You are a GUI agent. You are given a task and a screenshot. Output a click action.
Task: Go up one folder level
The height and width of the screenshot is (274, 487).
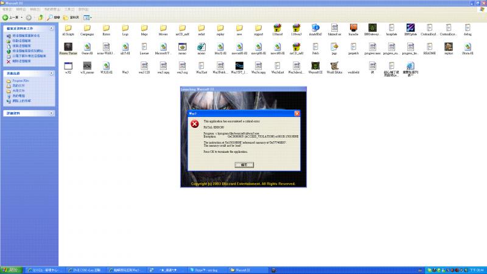coord(41,18)
